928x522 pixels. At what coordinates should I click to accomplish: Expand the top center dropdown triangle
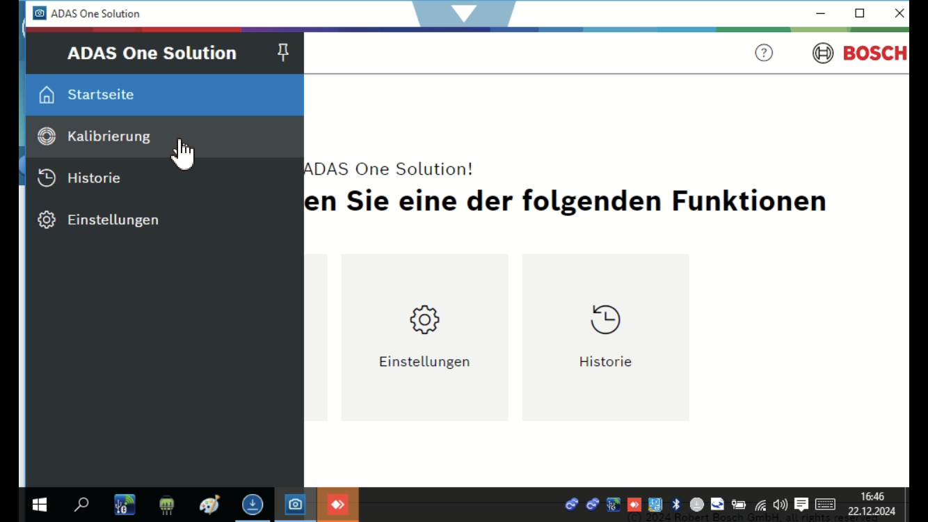(x=464, y=13)
